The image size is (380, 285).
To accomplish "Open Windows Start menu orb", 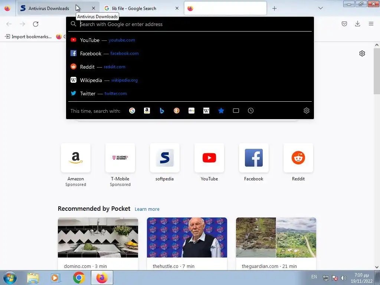I will [10, 278].
